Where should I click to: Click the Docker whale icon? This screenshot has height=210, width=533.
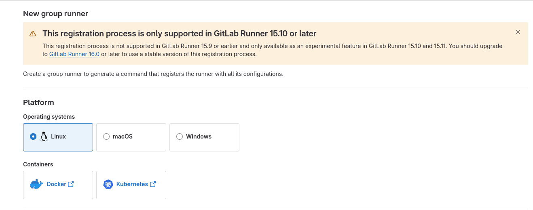coord(36,185)
